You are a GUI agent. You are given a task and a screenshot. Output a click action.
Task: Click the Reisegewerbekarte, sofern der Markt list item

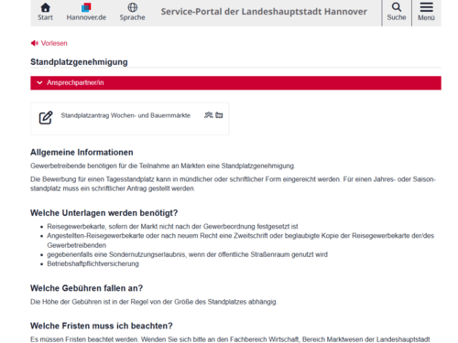pos(172,227)
